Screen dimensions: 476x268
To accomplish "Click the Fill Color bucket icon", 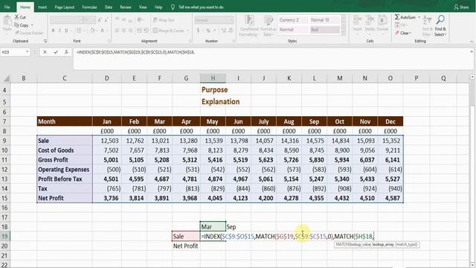I will 92,31.
